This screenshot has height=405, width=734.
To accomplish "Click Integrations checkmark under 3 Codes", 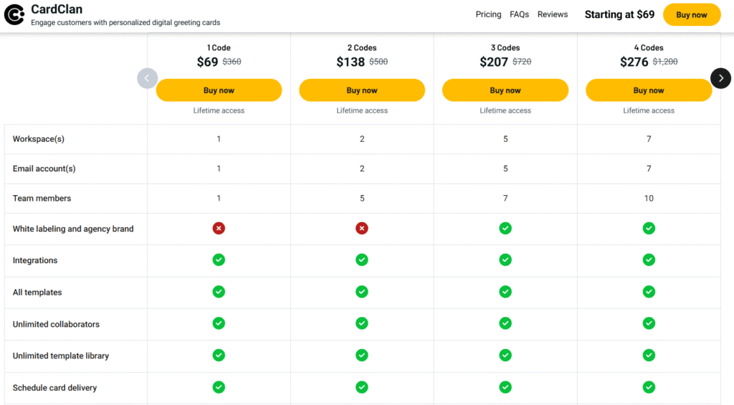I will pos(505,260).
